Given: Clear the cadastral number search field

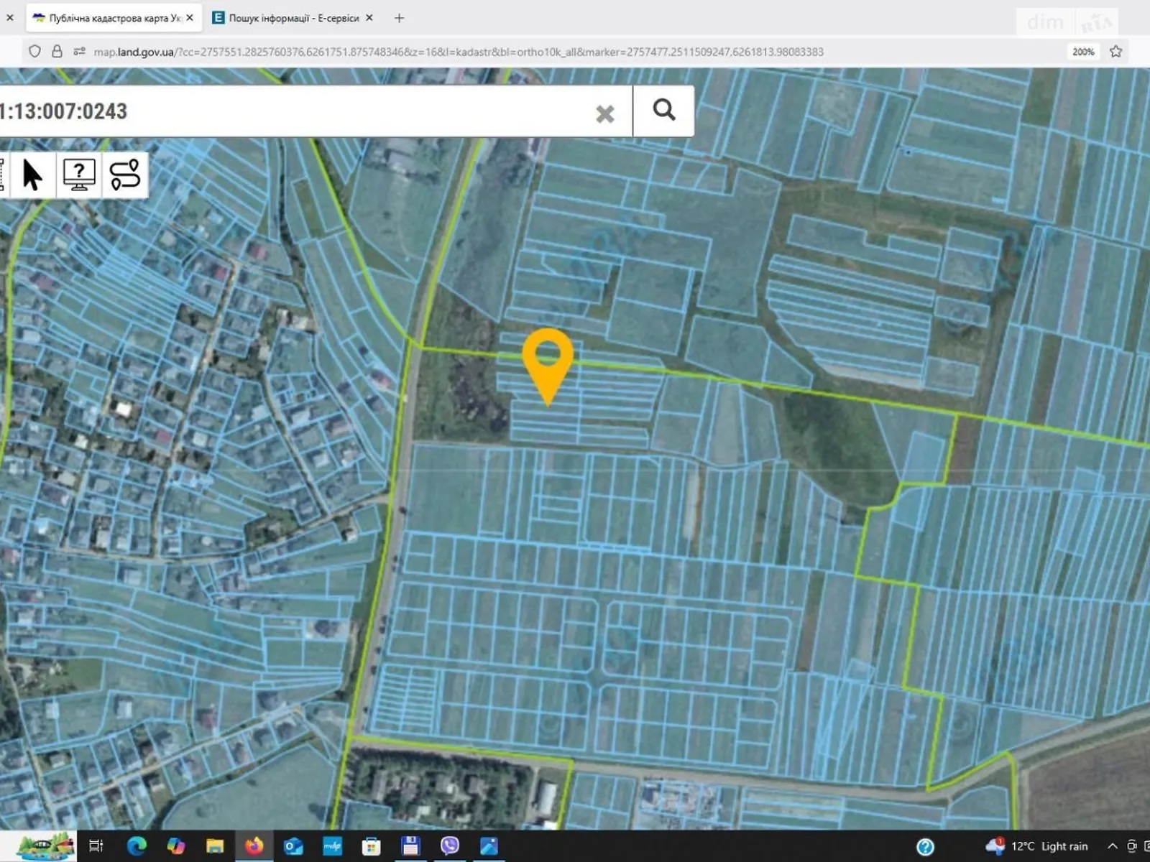Looking at the screenshot, I should tap(604, 113).
